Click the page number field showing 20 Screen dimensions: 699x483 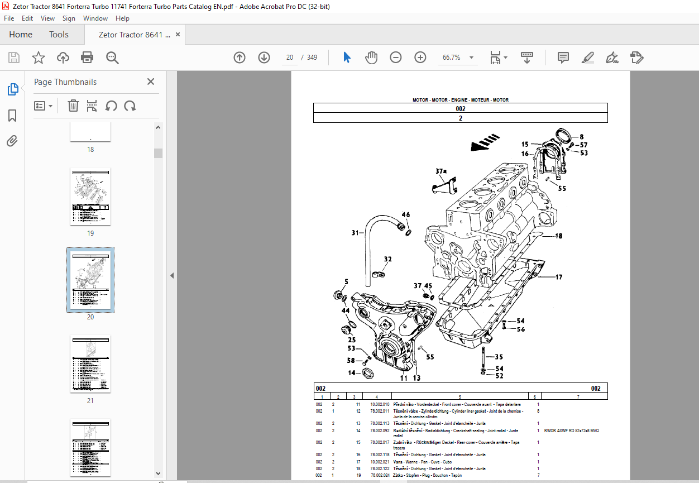pyautogui.click(x=289, y=58)
